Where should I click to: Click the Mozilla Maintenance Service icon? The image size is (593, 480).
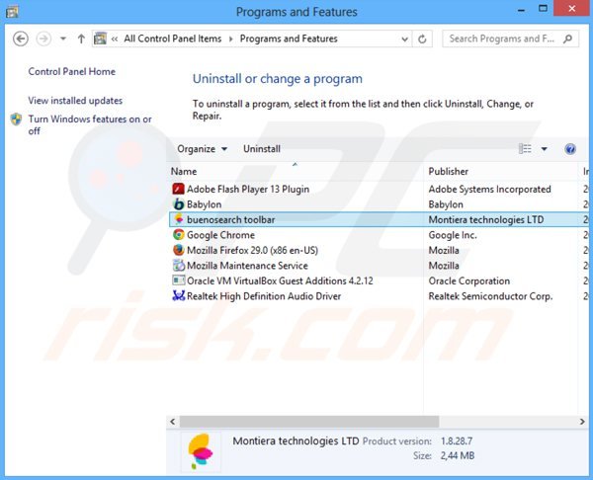click(178, 266)
